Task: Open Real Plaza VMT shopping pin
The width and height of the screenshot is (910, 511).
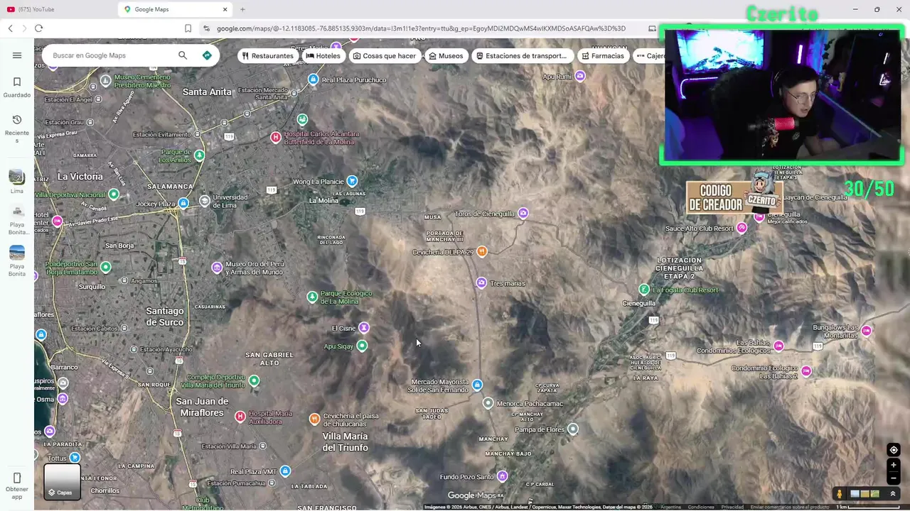Action: coord(285,471)
